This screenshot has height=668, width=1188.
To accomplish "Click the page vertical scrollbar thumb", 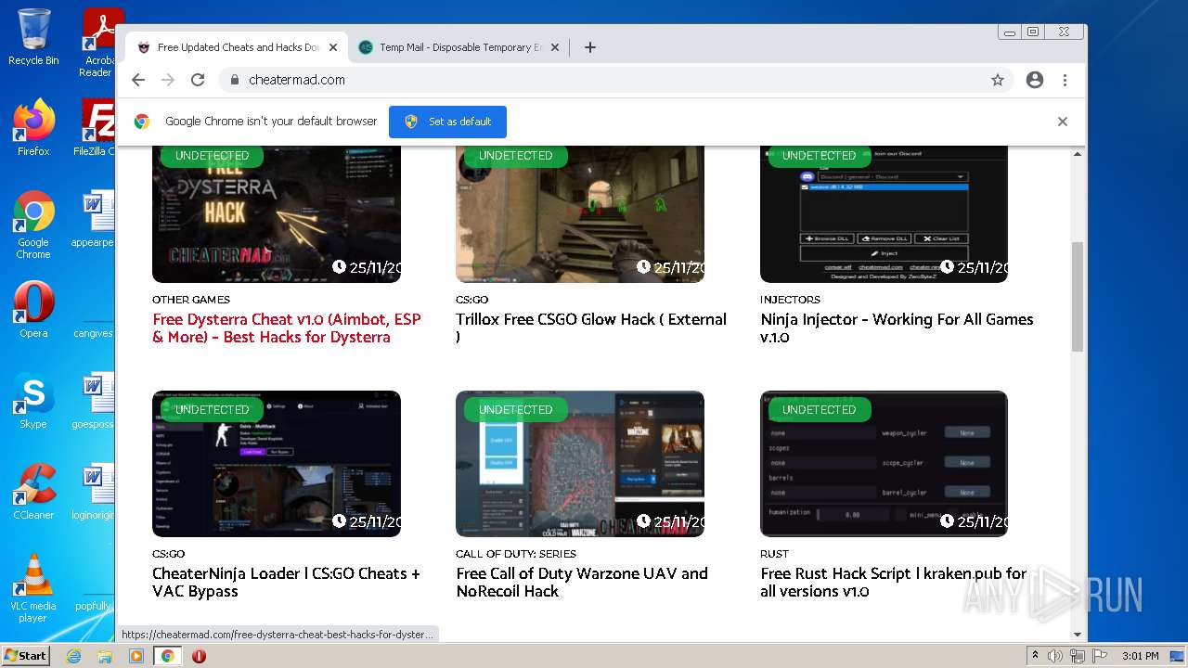I will (1077, 296).
